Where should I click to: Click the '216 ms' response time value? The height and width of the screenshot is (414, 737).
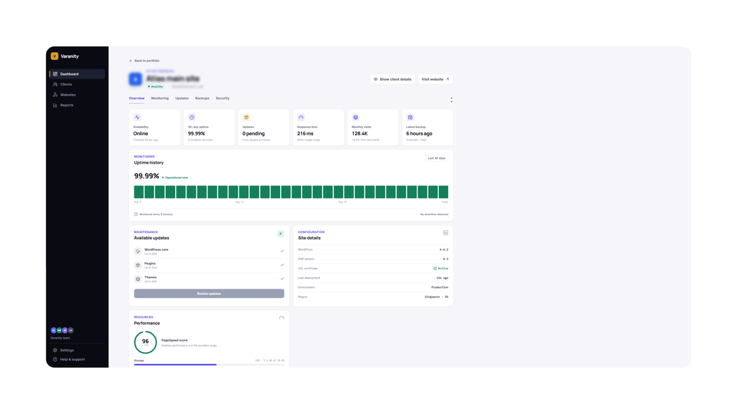tap(305, 134)
